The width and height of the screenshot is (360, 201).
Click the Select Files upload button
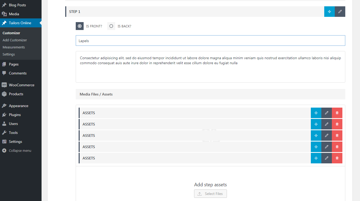coord(210,194)
